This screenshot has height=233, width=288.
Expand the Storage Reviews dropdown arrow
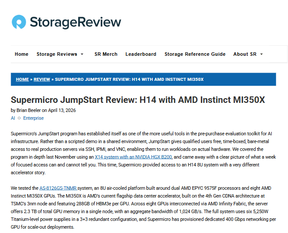pyautogui.click(x=82, y=54)
